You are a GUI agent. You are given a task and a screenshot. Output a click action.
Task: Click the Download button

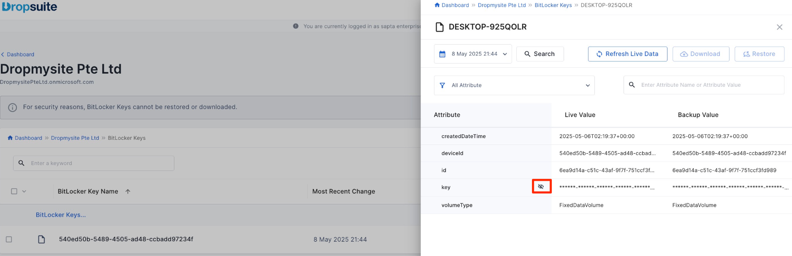click(701, 54)
